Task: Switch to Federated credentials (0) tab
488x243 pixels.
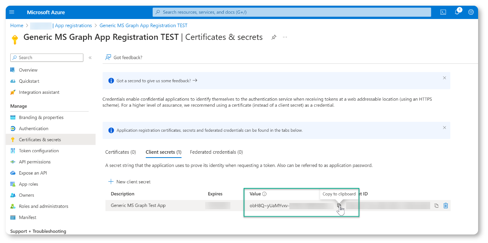Action: tap(216, 152)
